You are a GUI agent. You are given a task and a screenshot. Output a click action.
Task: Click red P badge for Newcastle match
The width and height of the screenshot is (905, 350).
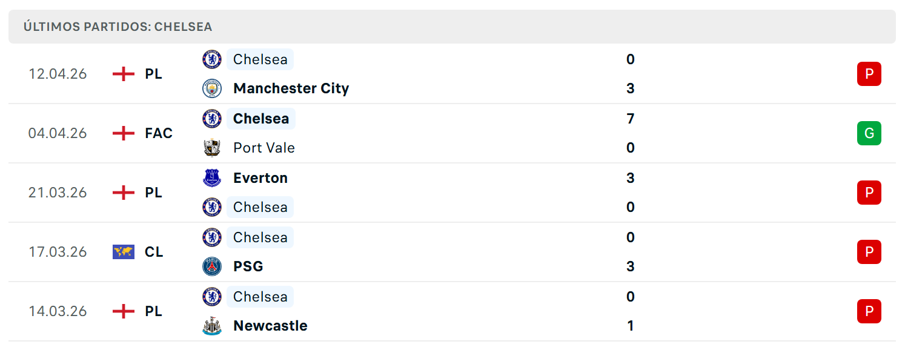click(869, 311)
